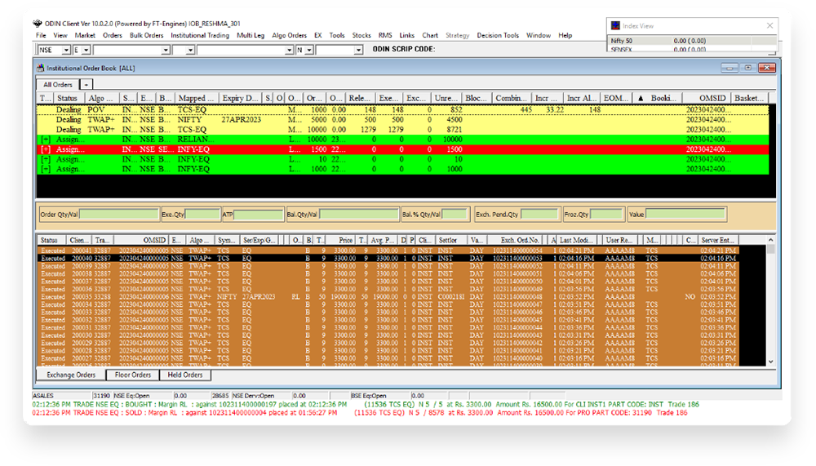Open the empty dropdown right of the N dropdown
Viewport: 816px width, 466px height.
tap(358, 50)
